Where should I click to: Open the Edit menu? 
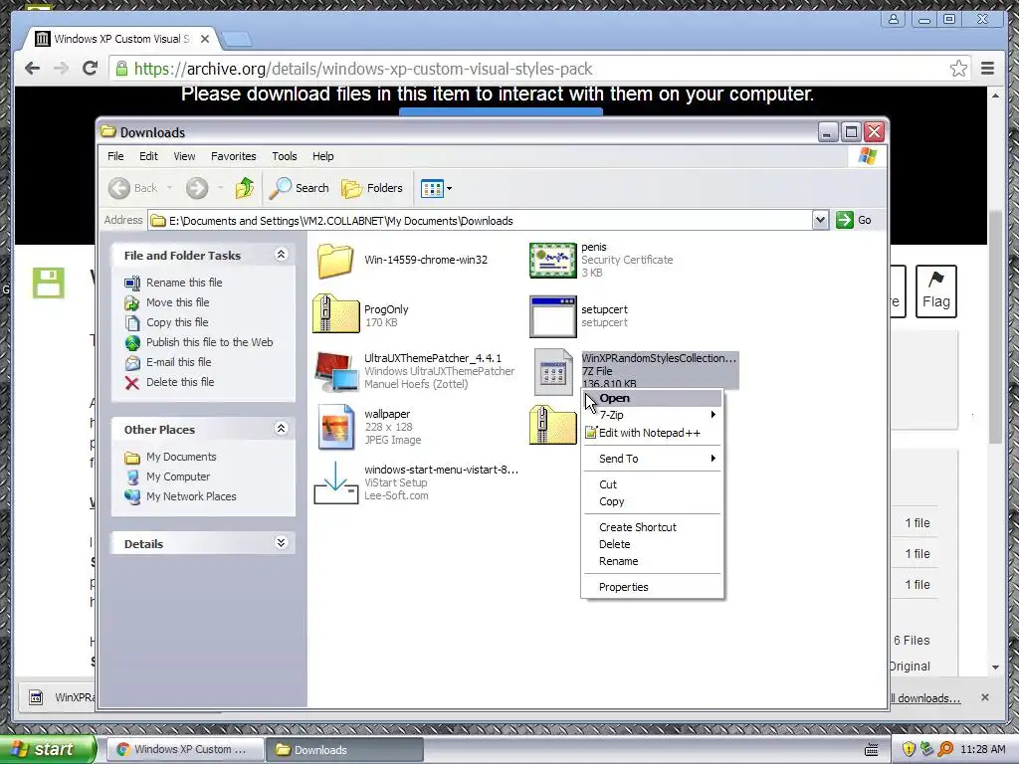(148, 156)
